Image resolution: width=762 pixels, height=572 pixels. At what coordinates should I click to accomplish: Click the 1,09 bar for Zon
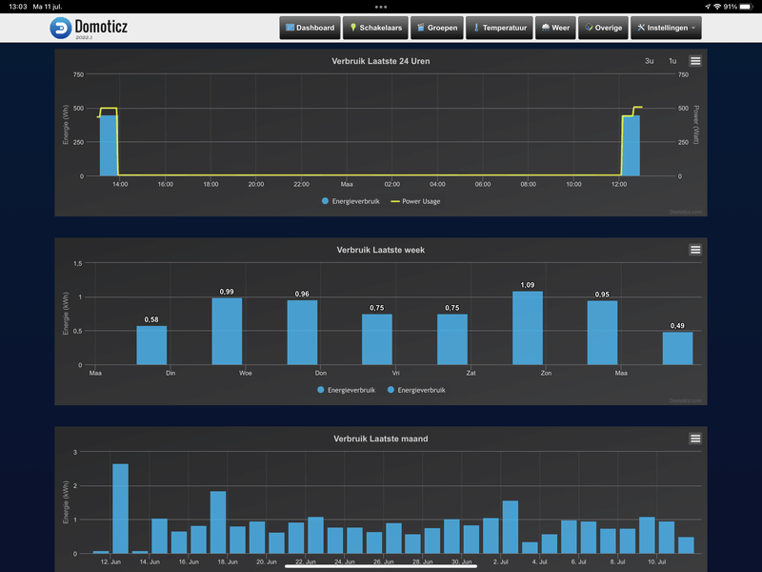[528, 328]
